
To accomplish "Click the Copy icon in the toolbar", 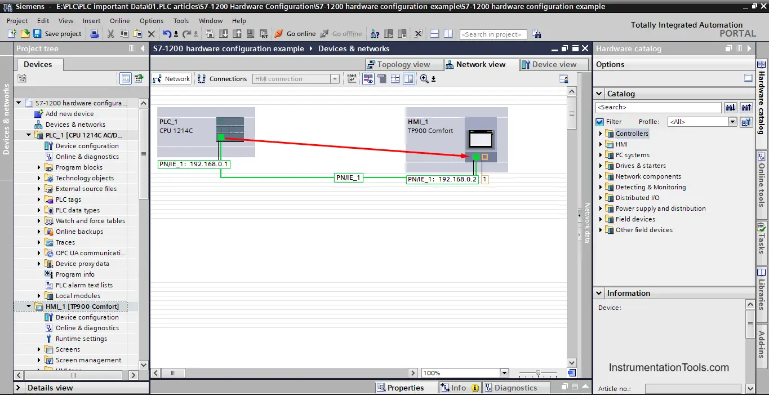I will pyautogui.click(x=124, y=34).
